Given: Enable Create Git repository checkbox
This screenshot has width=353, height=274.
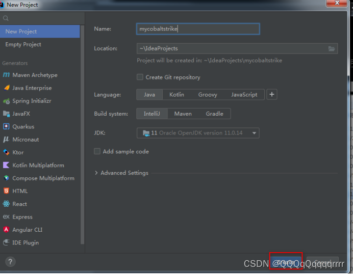Looking at the screenshot, I should [140, 77].
